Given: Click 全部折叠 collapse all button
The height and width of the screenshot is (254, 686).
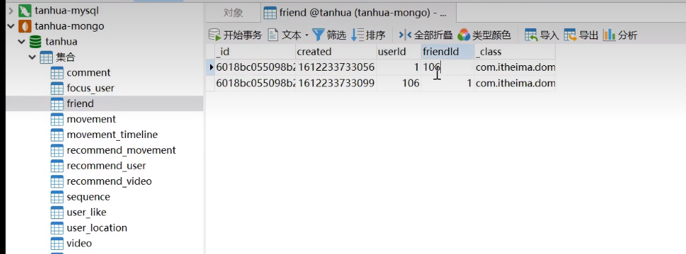Looking at the screenshot, I should (x=426, y=35).
